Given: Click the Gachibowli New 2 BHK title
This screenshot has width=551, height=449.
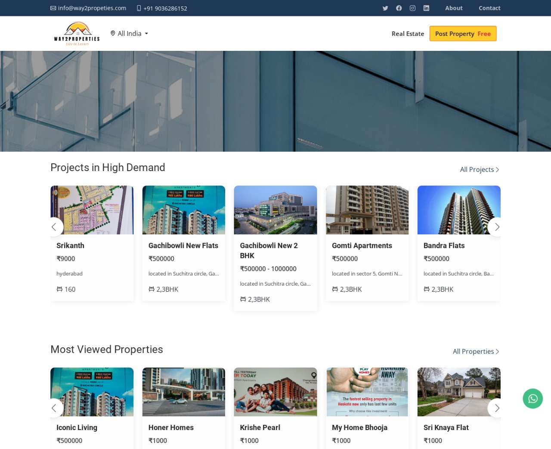Looking at the screenshot, I should pos(269,250).
